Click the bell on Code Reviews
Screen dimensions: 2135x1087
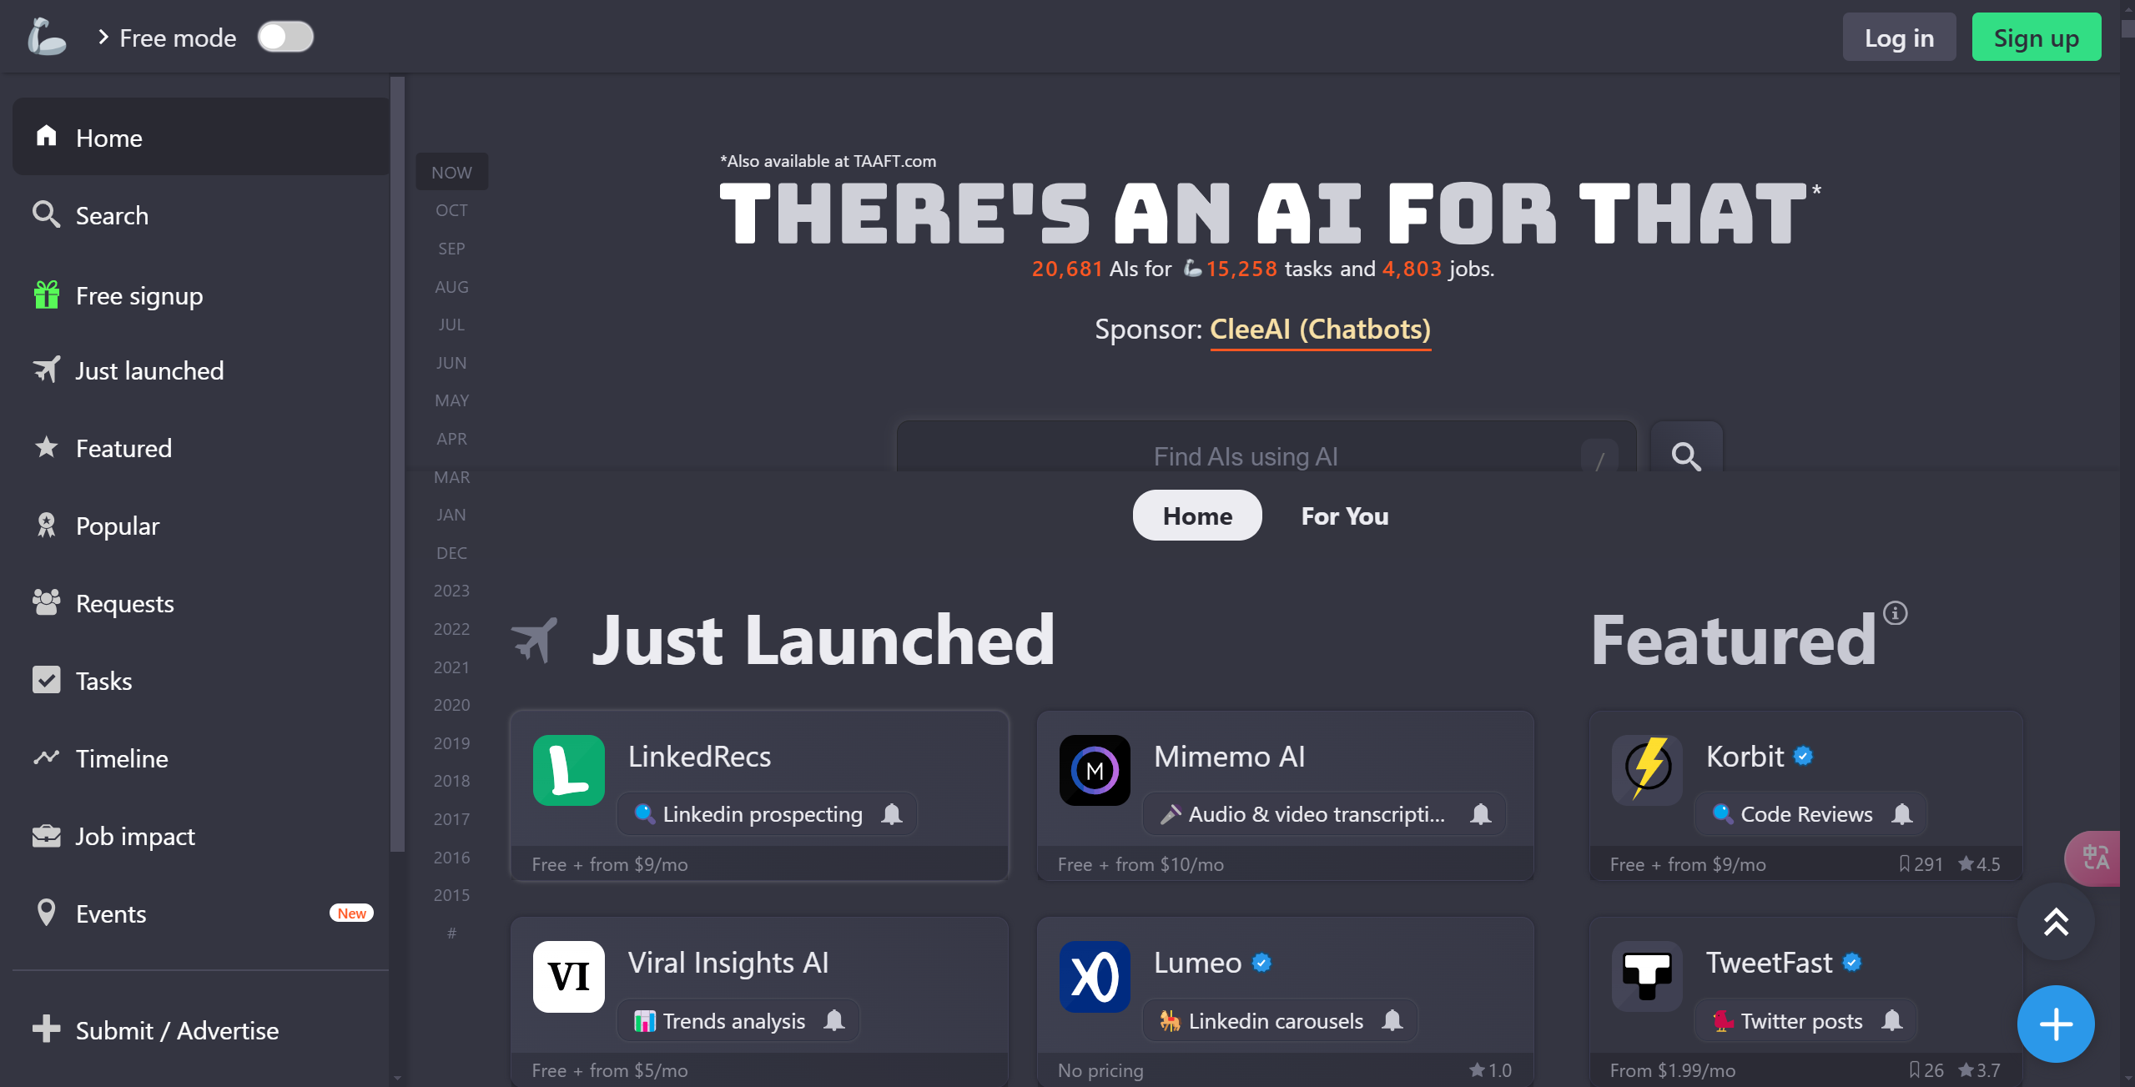coord(1902,814)
